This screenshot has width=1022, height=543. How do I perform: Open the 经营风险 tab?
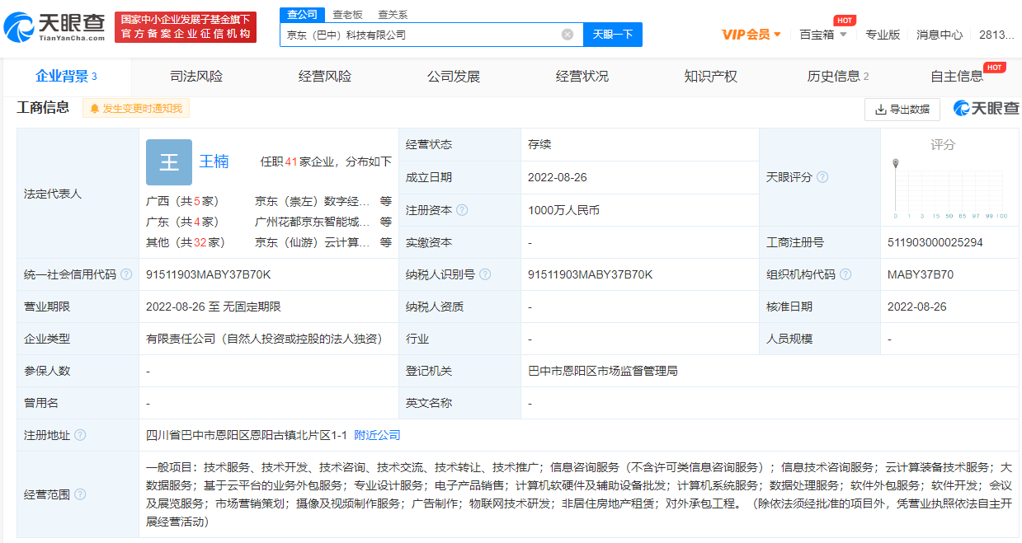[325, 77]
